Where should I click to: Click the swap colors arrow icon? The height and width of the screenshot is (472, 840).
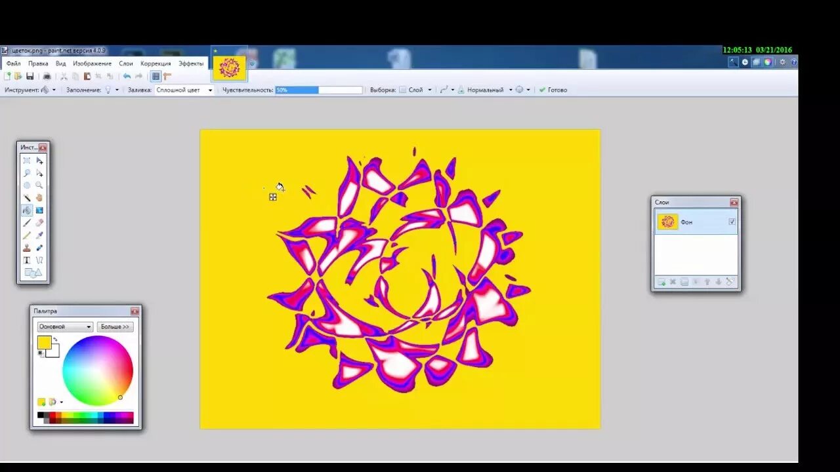point(55,340)
